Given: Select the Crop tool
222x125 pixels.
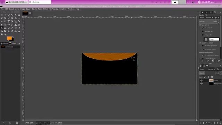Looking at the screenshot, I should click(x=5, y=22).
